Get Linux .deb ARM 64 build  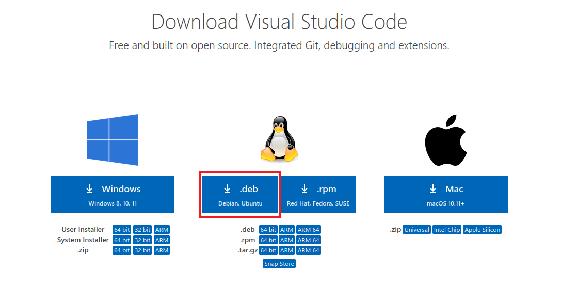point(309,230)
